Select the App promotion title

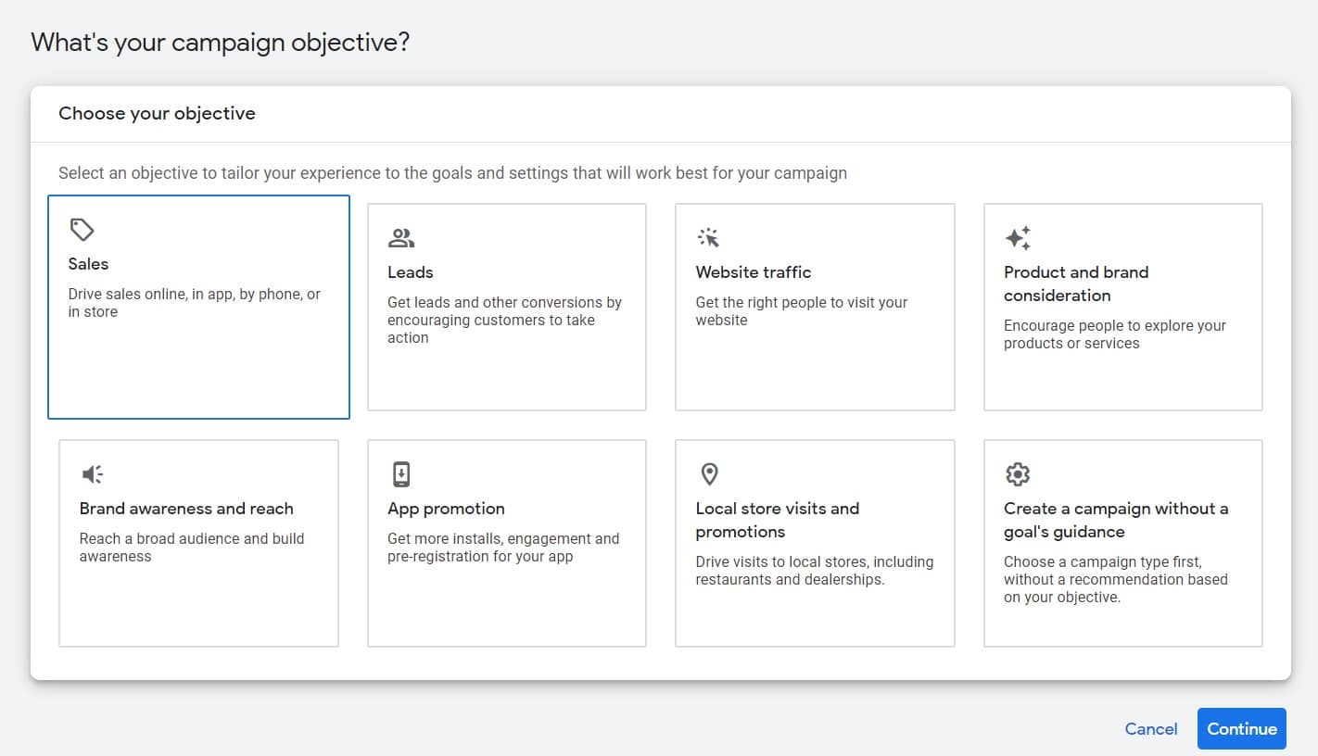point(446,509)
